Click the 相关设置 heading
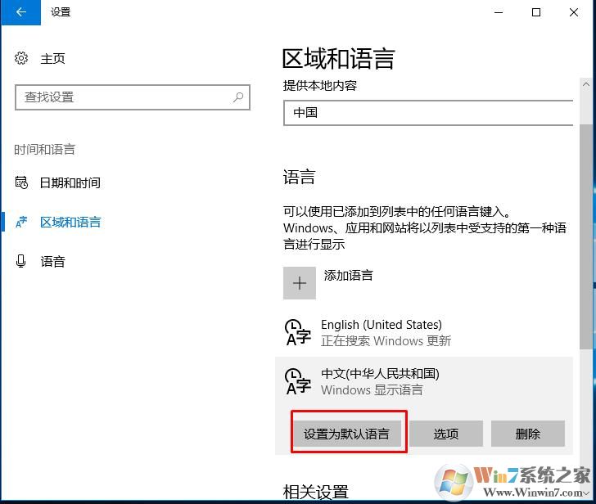Viewport: 596px width, 504px height. coord(315,492)
